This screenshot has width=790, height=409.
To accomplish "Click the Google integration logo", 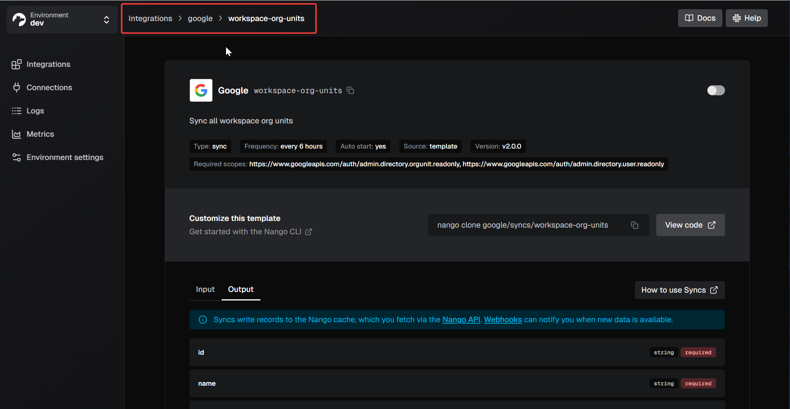I will tap(201, 90).
